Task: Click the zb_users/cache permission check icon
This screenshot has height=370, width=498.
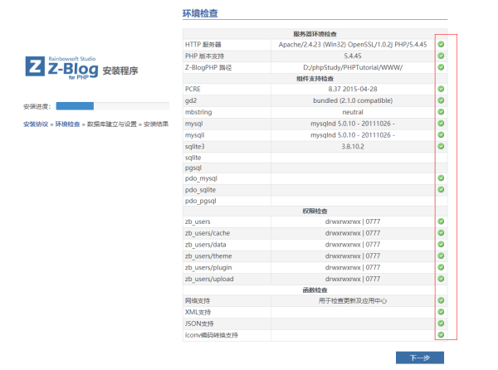Action: pos(441,233)
